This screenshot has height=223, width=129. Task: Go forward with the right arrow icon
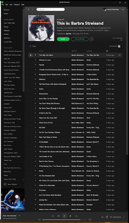pos(32,9)
